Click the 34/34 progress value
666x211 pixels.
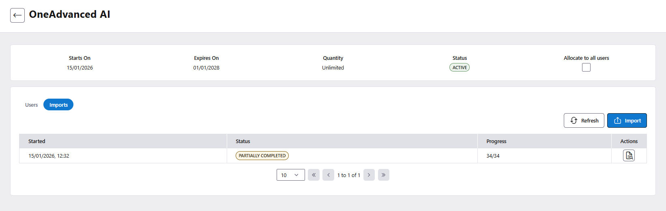click(493, 156)
